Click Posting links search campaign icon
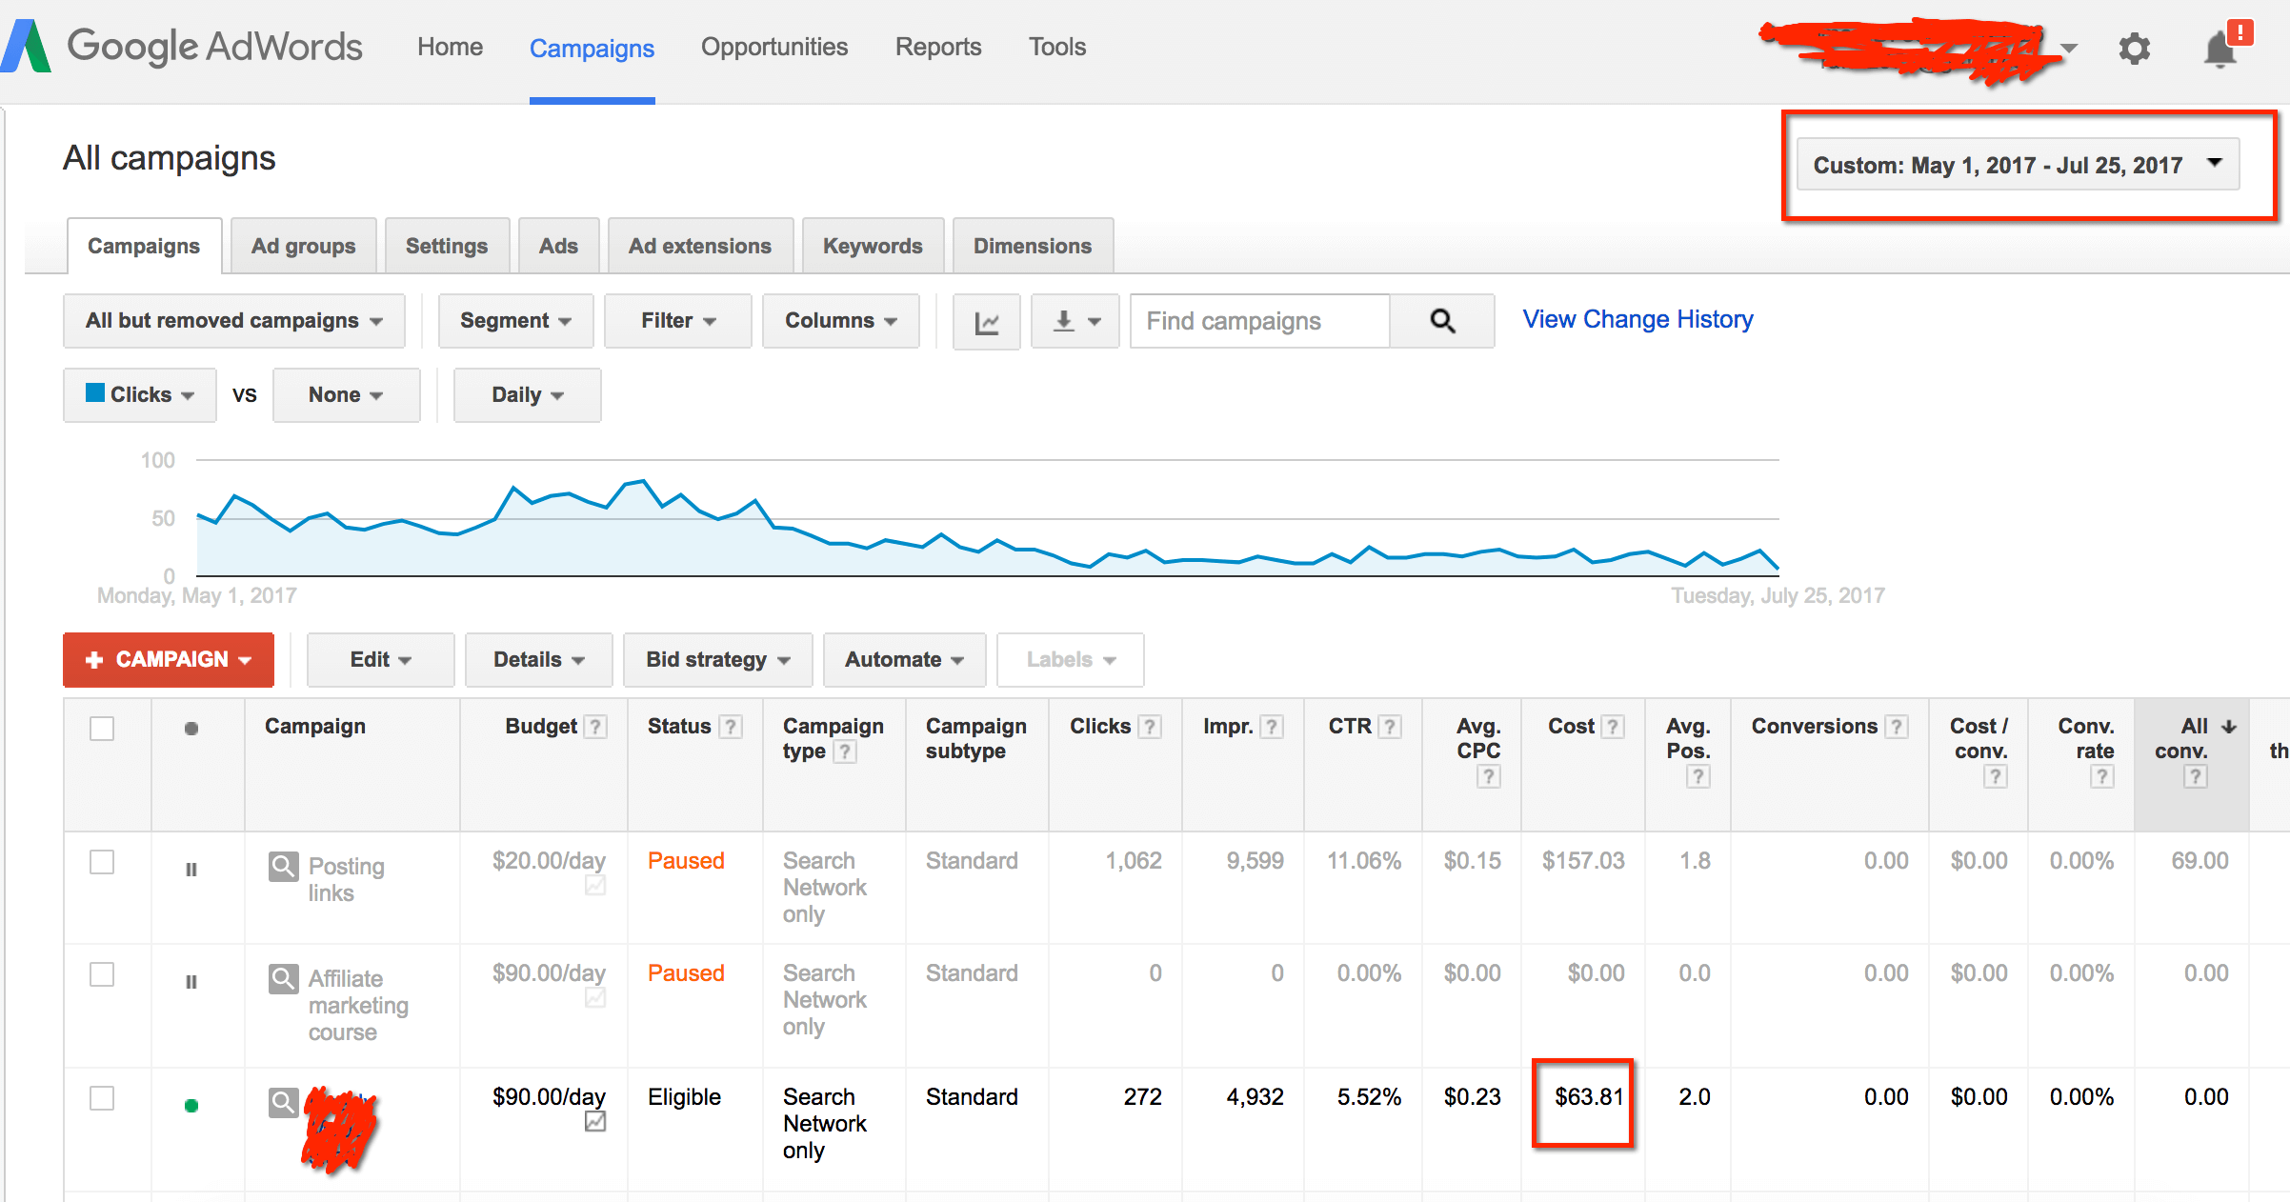 pos(283,866)
